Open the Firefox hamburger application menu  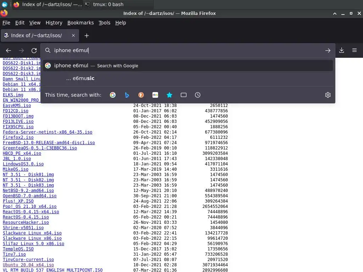[354, 50]
